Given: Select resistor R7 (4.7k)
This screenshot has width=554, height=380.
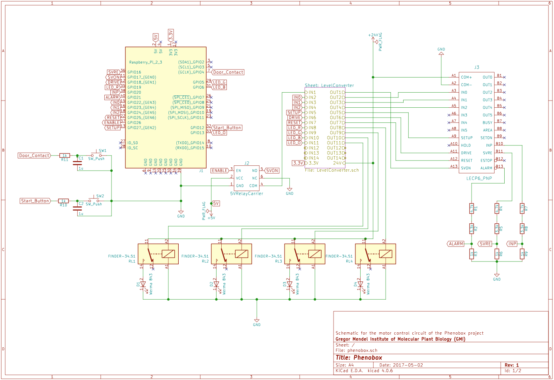Looking at the screenshot, I should [522, 208].
